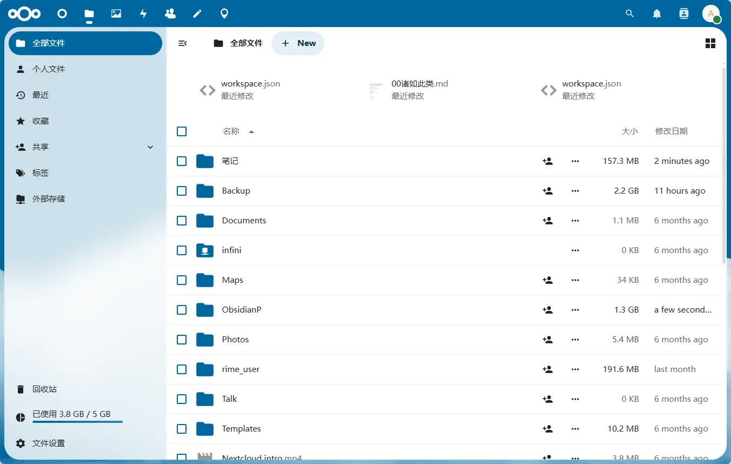731x464 pixels.
Task: Open the three-dot menu for 笔记 folder
Action: click(x=575, y=161)
